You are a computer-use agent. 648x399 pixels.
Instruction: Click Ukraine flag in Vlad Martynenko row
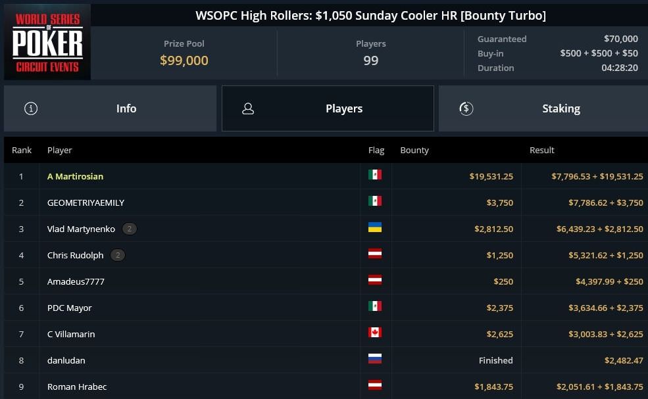pyautogui.click(x=375, y=227)
